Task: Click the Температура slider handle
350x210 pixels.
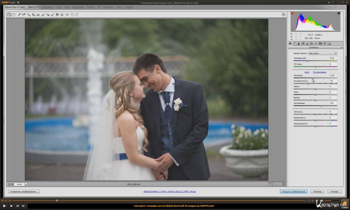Action: [x=307, y=61]
